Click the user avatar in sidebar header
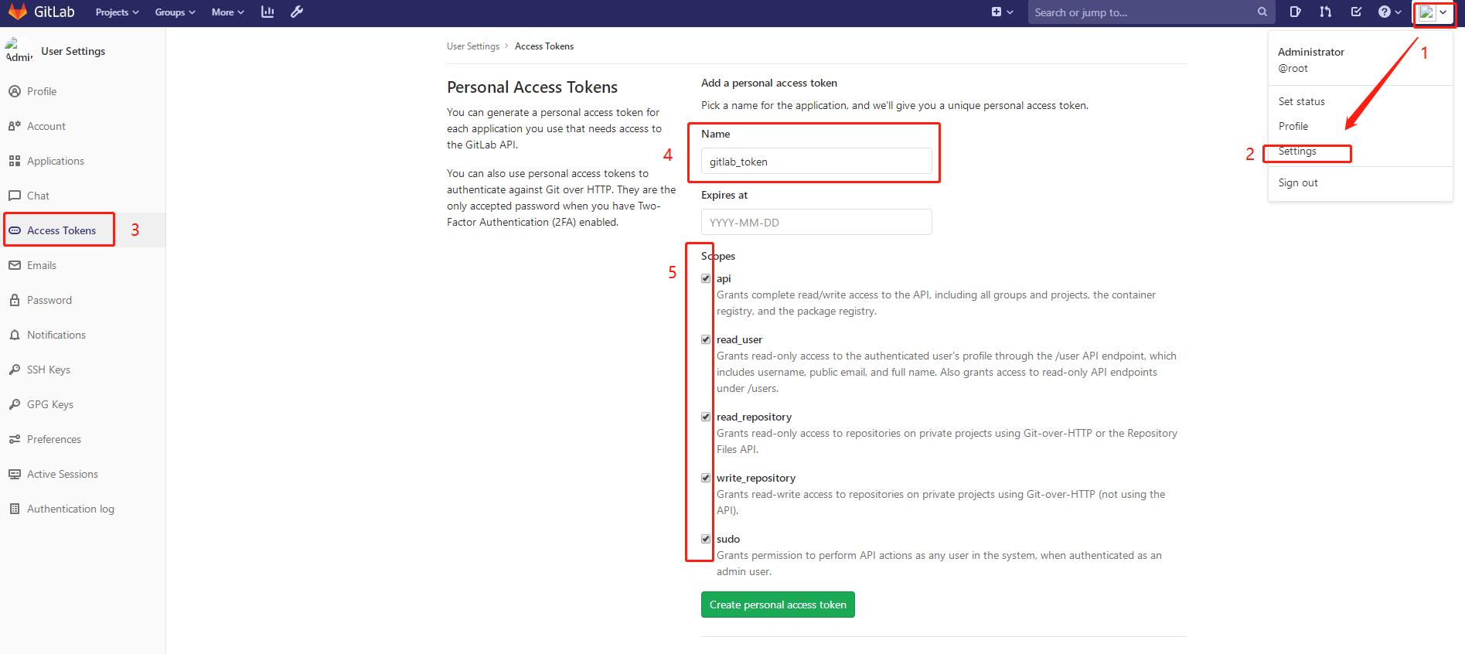The height and width of the screenshot is (654, 1465). pyautogui.click(x=19, y=50)
